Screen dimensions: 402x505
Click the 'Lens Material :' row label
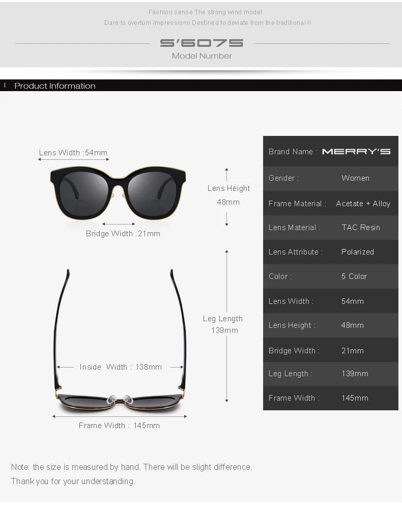click(295, 228)
